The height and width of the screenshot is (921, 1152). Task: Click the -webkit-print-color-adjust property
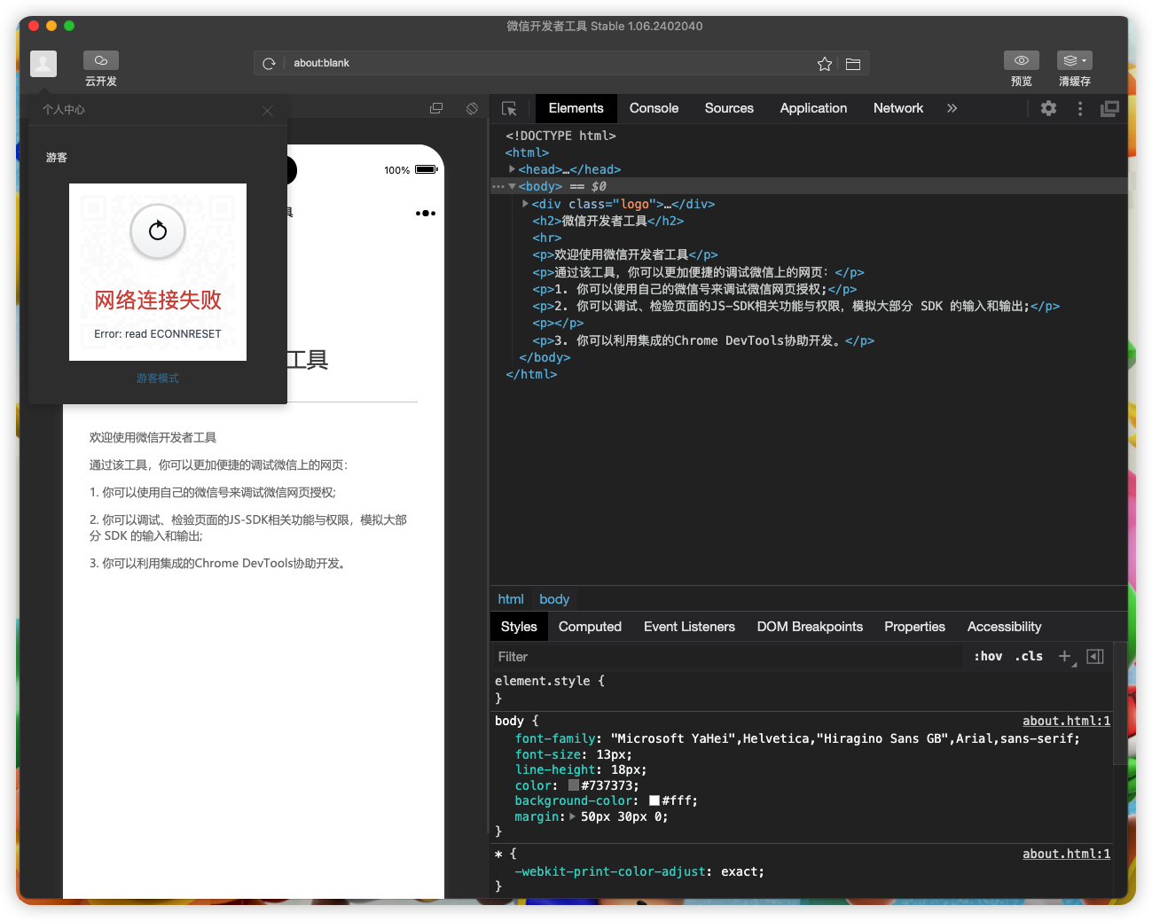click(x=610, y=872)
